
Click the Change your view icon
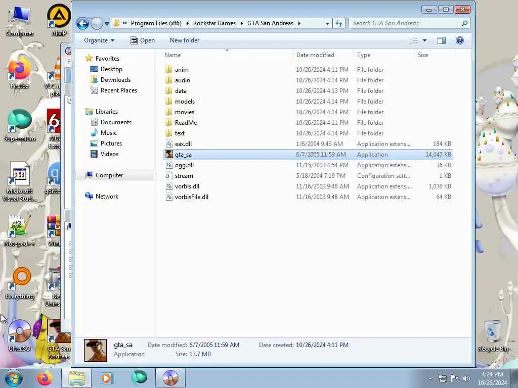coord(414,40)
